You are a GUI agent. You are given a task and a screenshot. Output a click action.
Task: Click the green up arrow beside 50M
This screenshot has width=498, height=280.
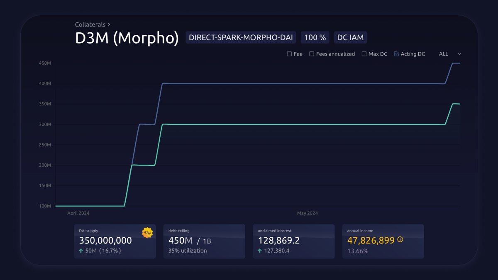[x=81, y=251]
